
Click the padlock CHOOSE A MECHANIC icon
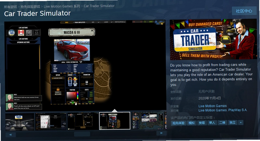58,89
